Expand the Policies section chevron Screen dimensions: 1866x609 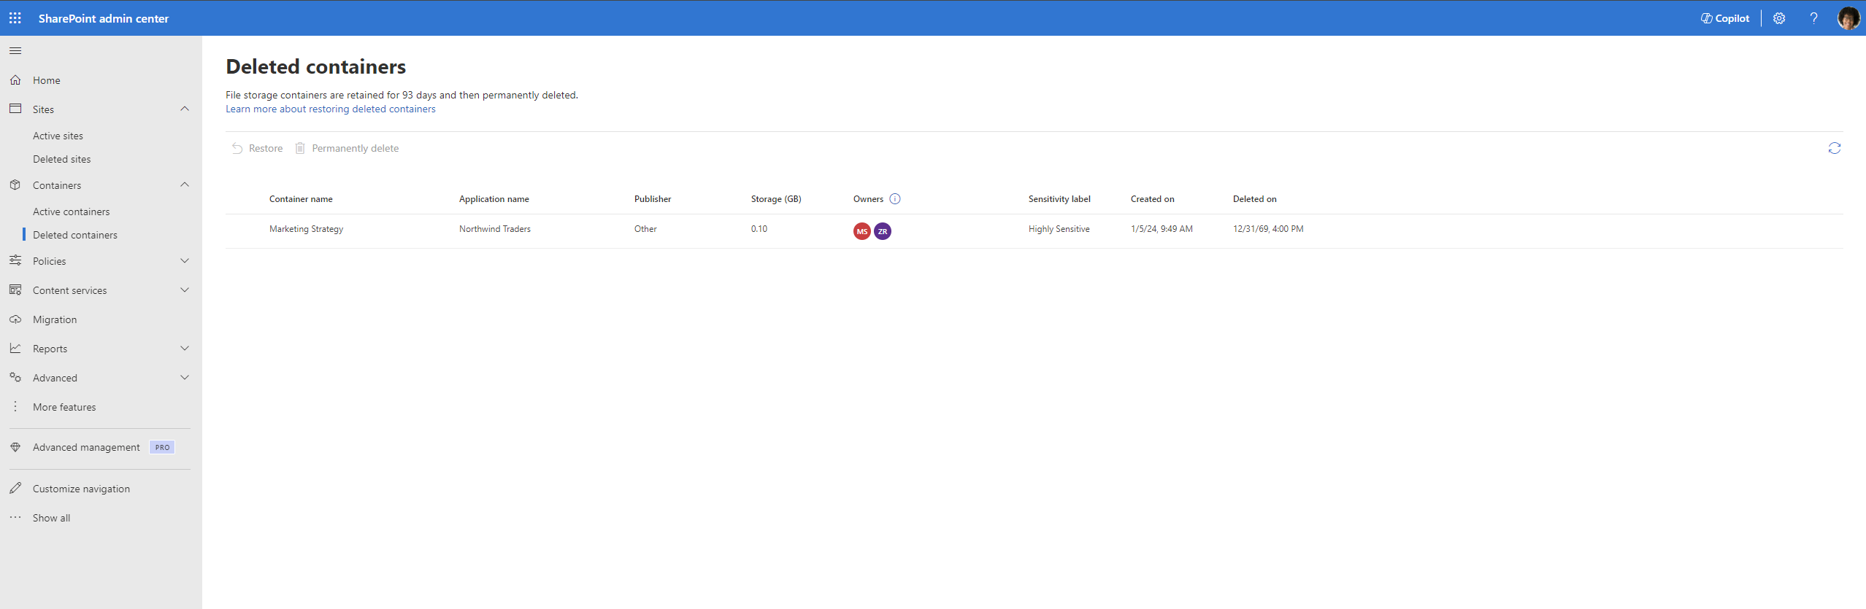185,260
